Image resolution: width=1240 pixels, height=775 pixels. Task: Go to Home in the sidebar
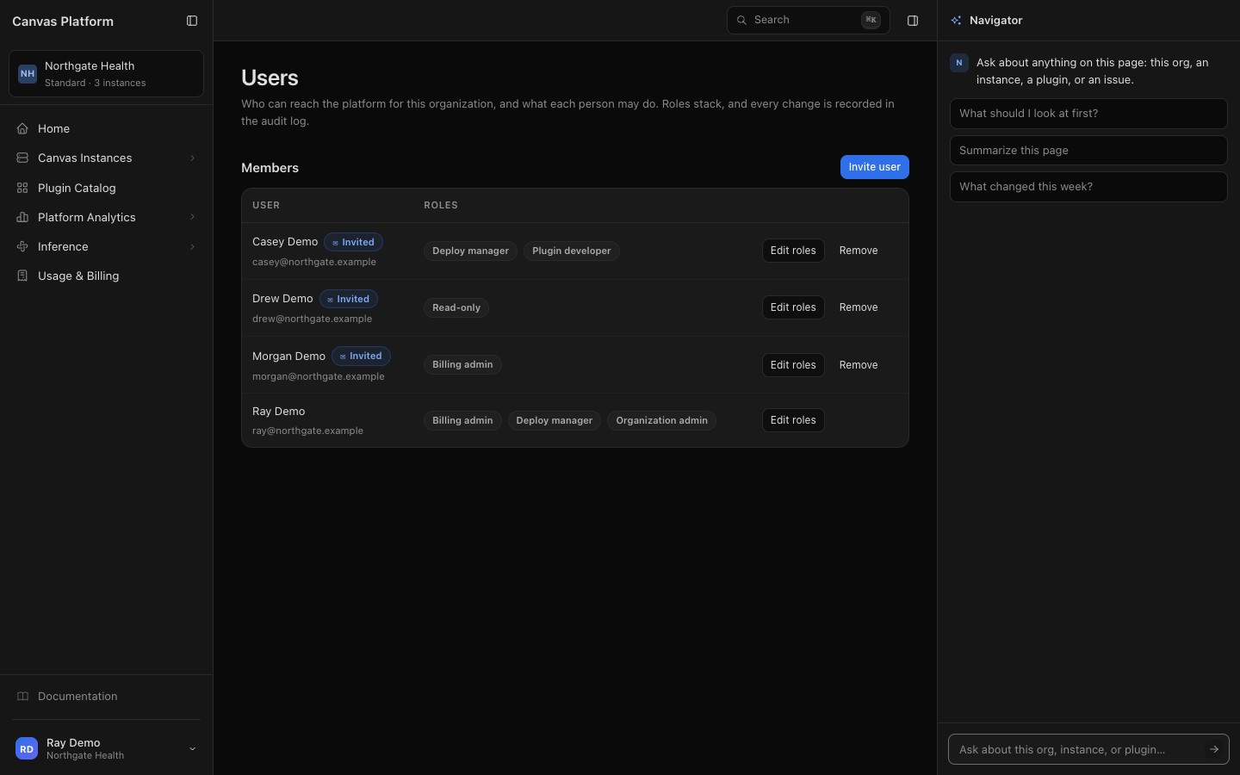click(x=106, y=128)
